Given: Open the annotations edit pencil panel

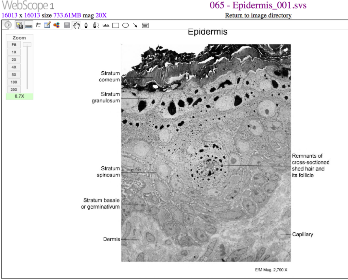Looking at the screenshot, I should (47, 25).
